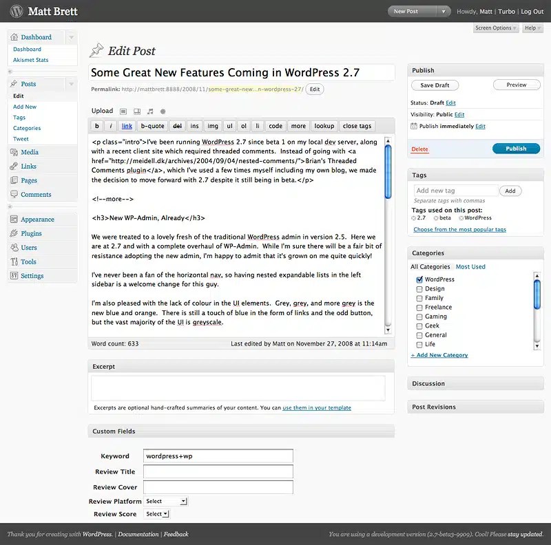Click the Posts pushpin icon in sidebar
The image size is (551, 545).
(14, 83)
